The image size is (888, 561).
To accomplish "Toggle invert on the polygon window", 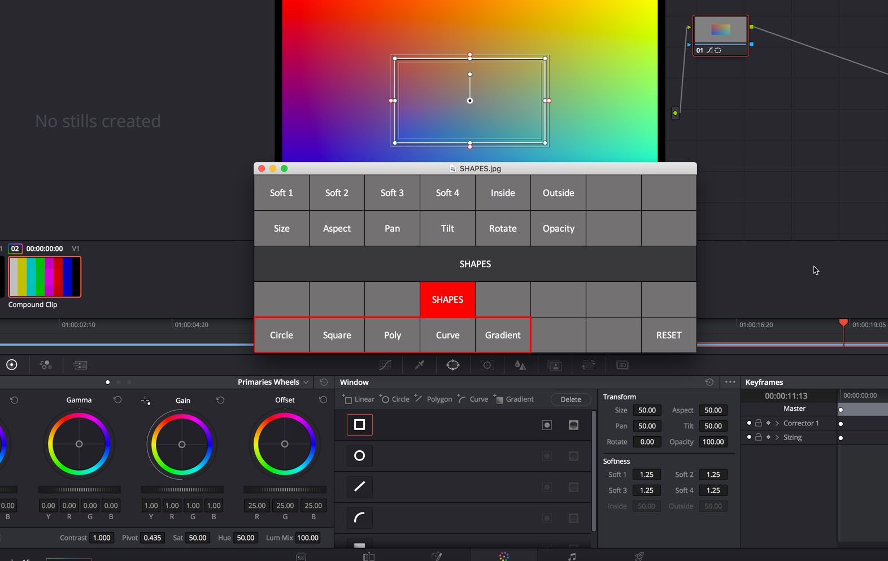I will pos(547,487).
